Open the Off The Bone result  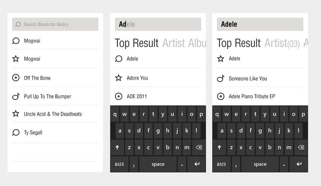[x=55, y=78]
